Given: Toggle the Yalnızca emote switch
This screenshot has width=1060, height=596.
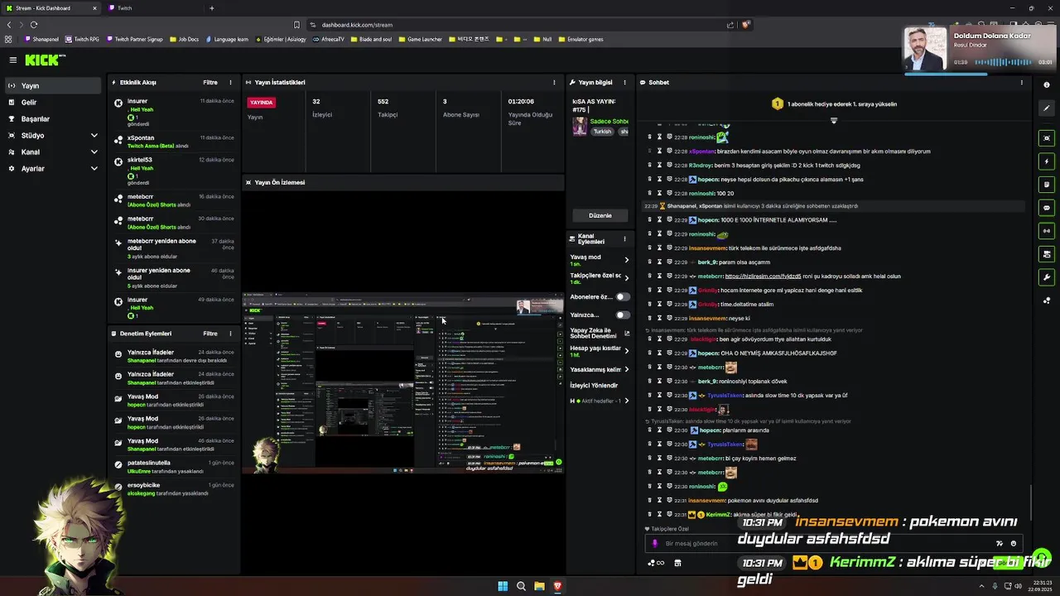Looking at the screenshot, I should (621, 315).
